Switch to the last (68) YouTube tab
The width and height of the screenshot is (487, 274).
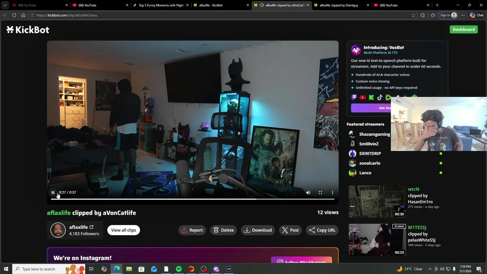tap(402, 5)
